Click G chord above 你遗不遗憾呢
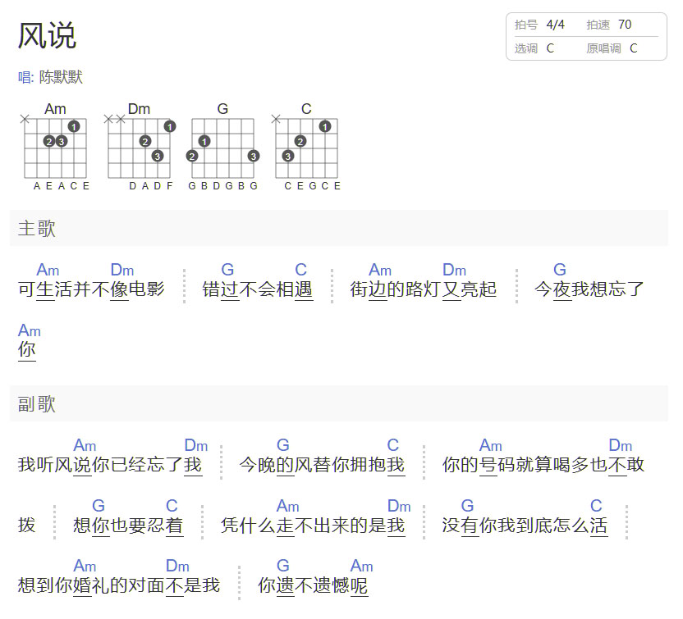This screenshot has height=619, width=683. tap(283, 566)
